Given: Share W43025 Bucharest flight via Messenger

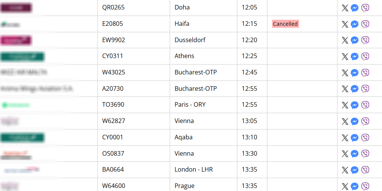Looking at the screenshot, I should tap(355, 73).
